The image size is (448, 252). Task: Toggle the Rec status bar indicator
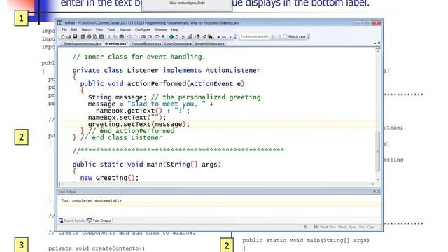362,227
